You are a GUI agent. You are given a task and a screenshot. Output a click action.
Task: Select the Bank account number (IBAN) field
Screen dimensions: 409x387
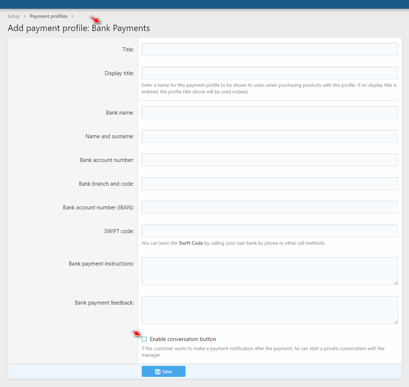tap(270, 208)
